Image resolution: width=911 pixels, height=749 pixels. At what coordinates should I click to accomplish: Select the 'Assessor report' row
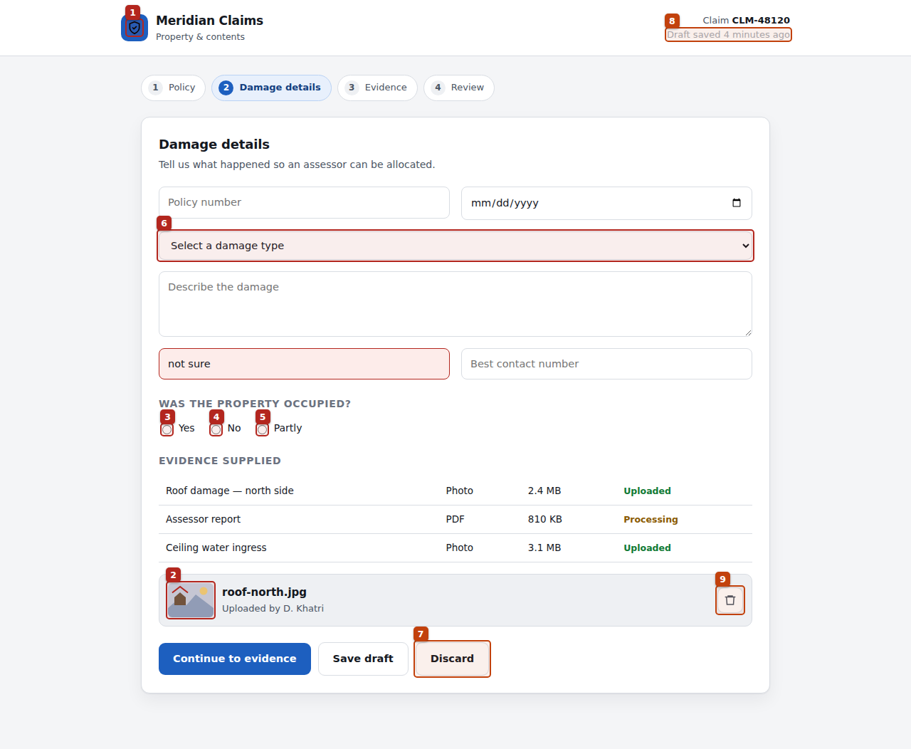455,519
